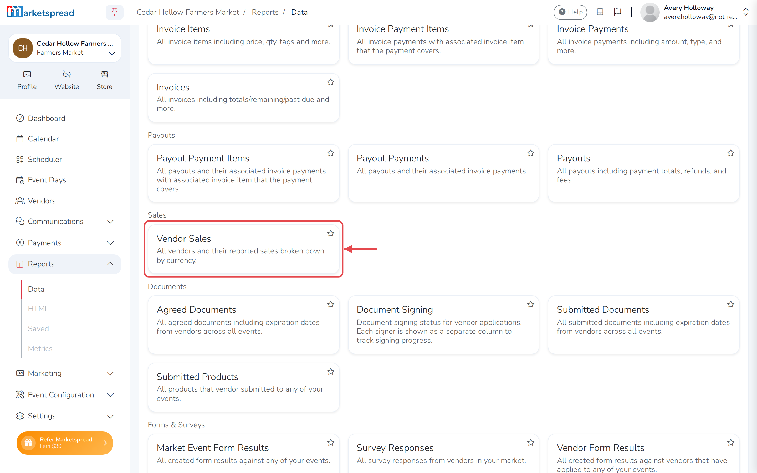Click the Vendors people icon
Image resolution: width=757 pixels, height=473 pixels.
tap(20, 201)
